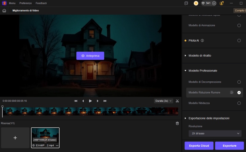Image resolution: width=246 pixels, height=152 pixels.
Task: Delete resource with trash icon
Action: [177, 123]
